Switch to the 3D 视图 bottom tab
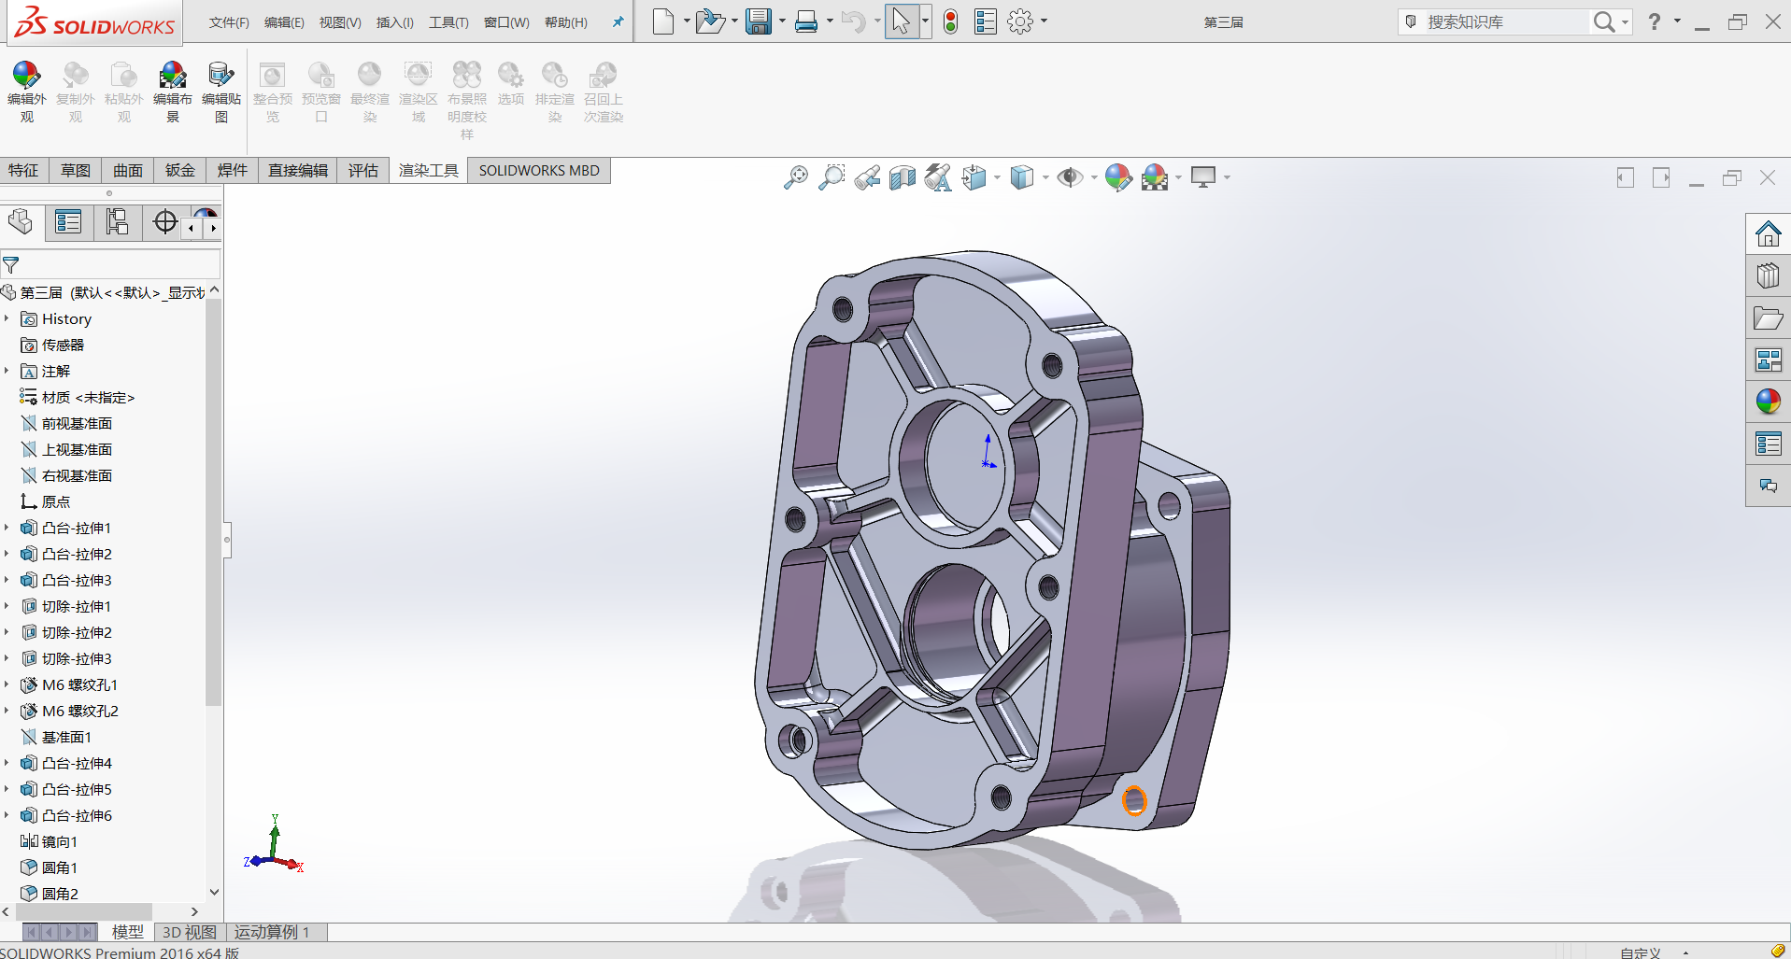 pos(189,932)
